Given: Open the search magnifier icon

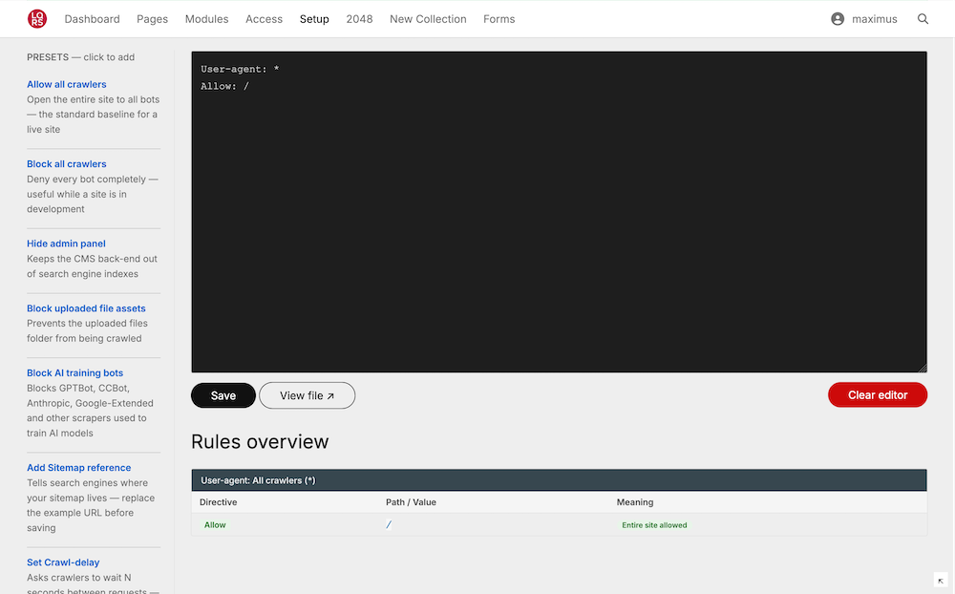Looking at the screenshot, I should click(x=923, y=19).
